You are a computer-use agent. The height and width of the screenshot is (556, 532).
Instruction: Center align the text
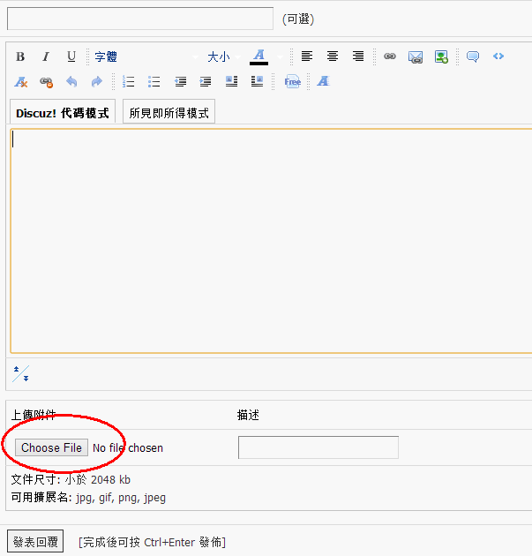pos(332,56)
